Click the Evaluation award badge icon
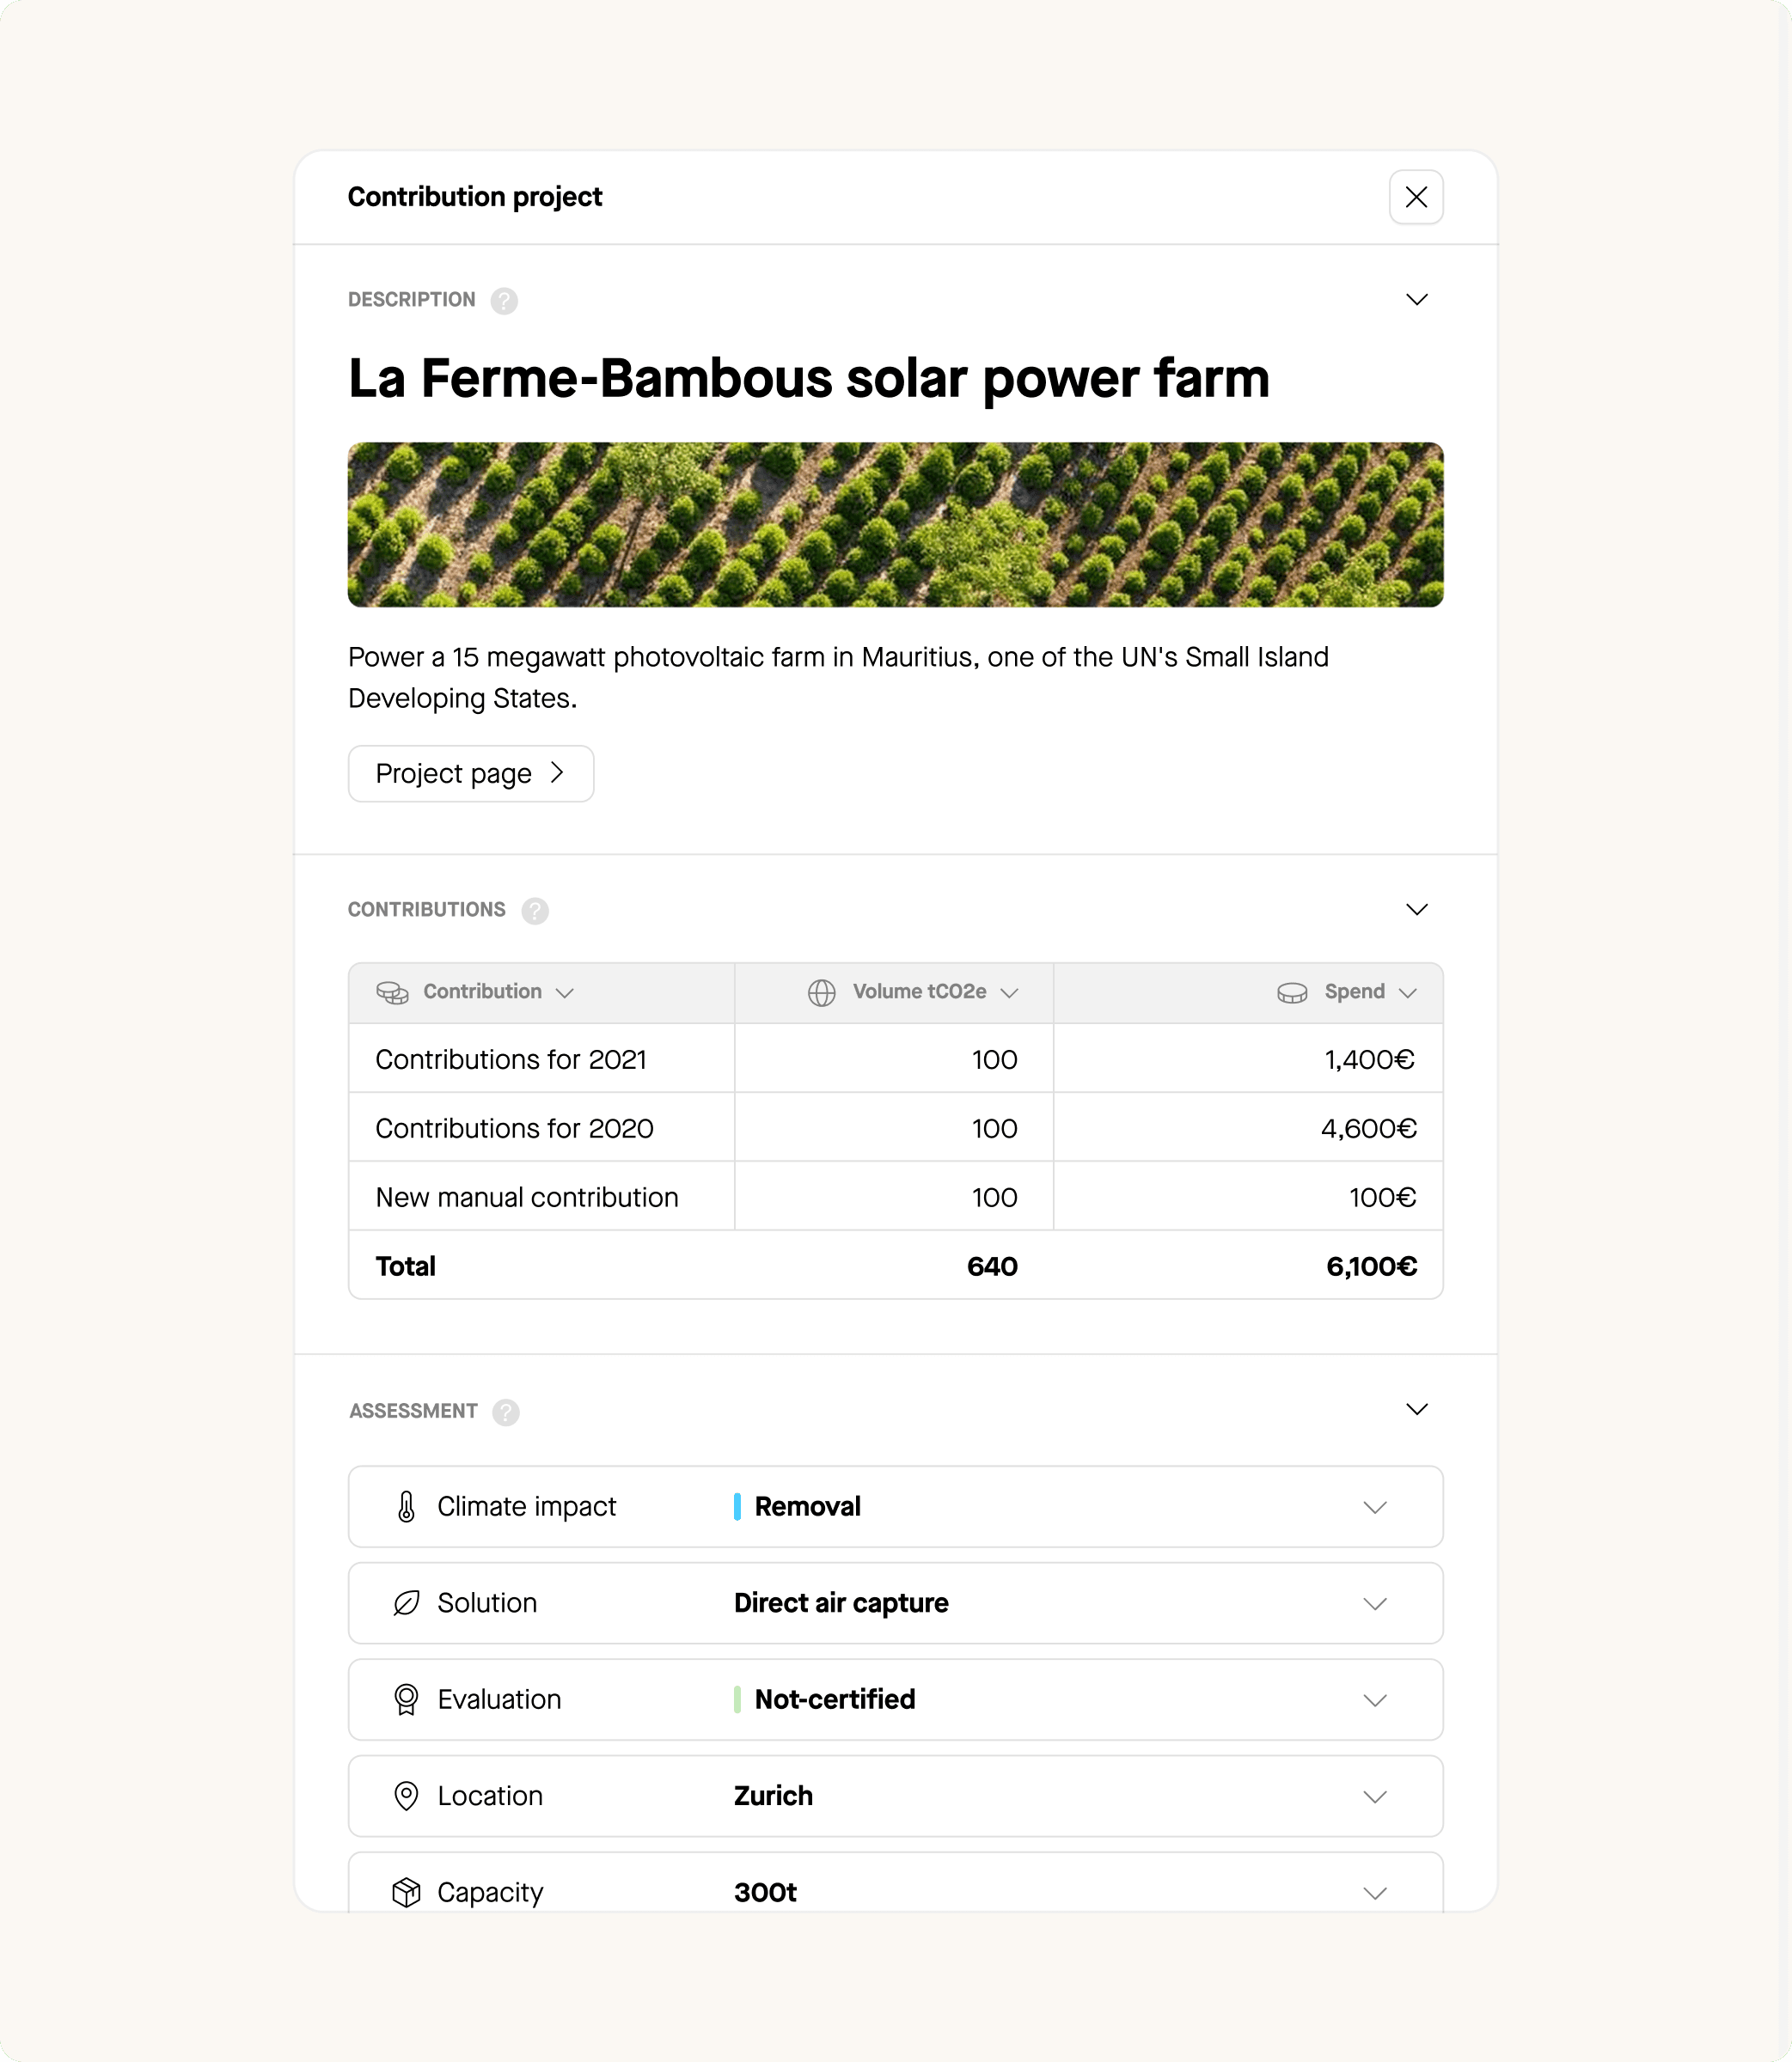Viewport: 1792px width, 2062px height. tap(406, 1699)
